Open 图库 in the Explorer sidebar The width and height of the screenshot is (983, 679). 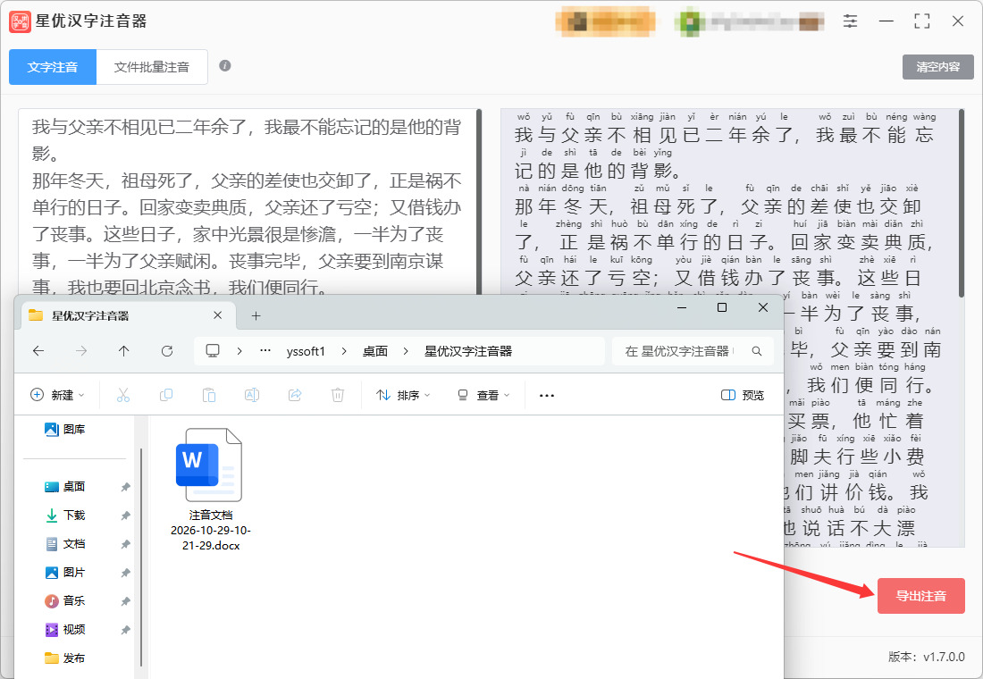(65, 429)
